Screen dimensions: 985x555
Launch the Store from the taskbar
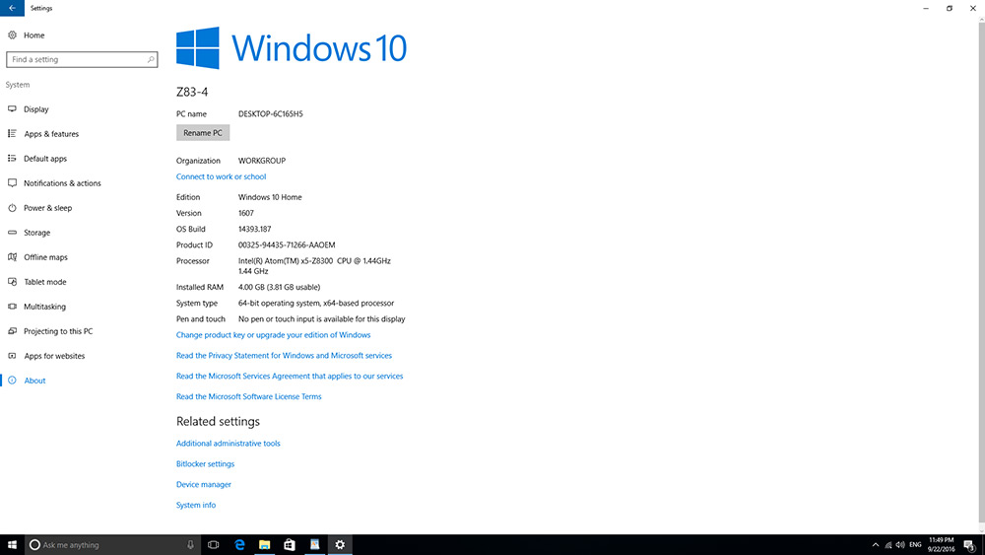pos(290,544)
